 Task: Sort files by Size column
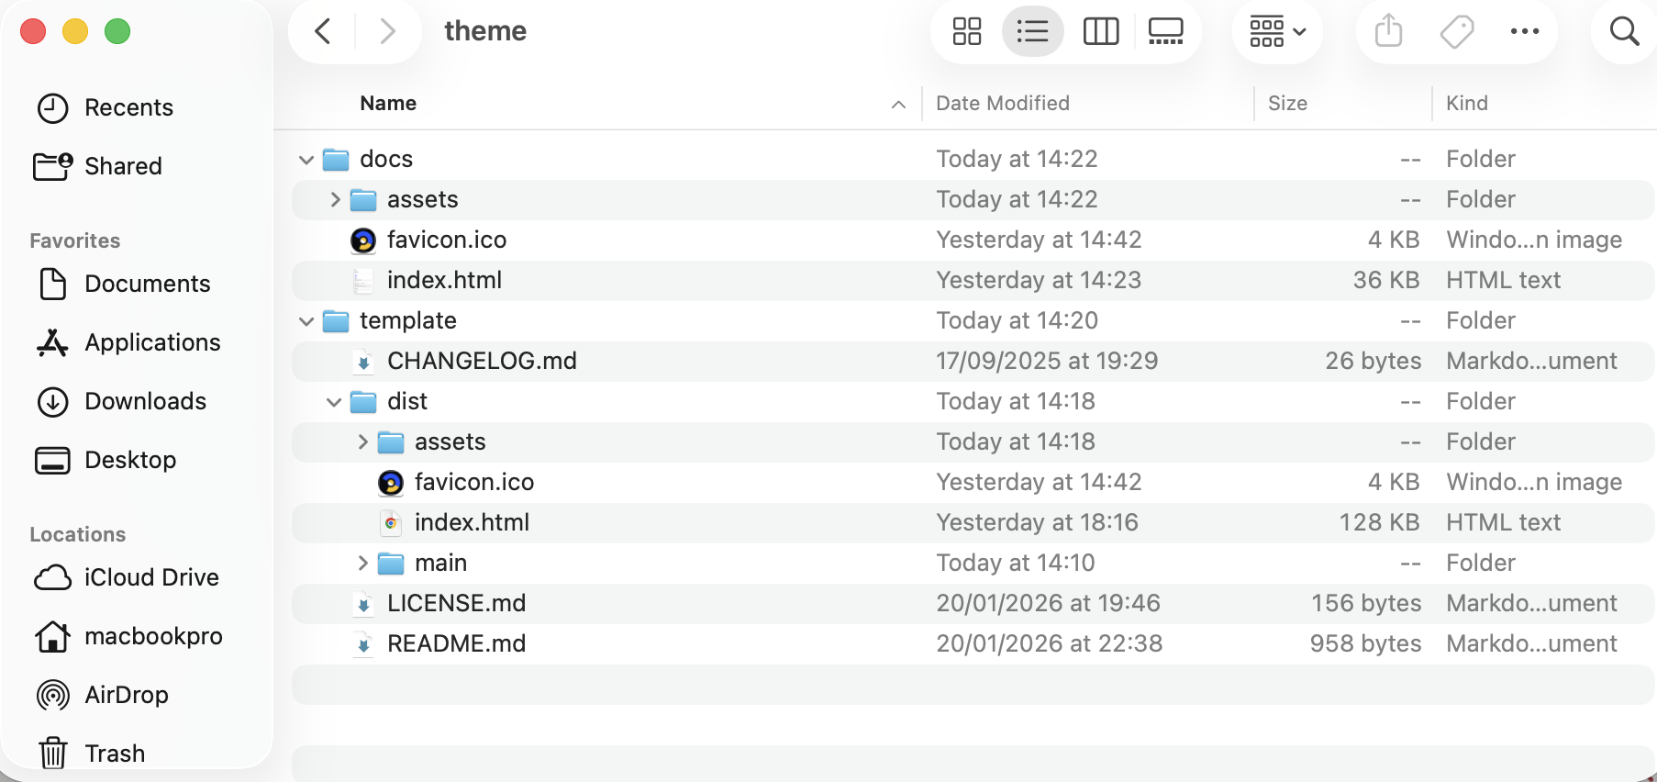pos(1287,103)
